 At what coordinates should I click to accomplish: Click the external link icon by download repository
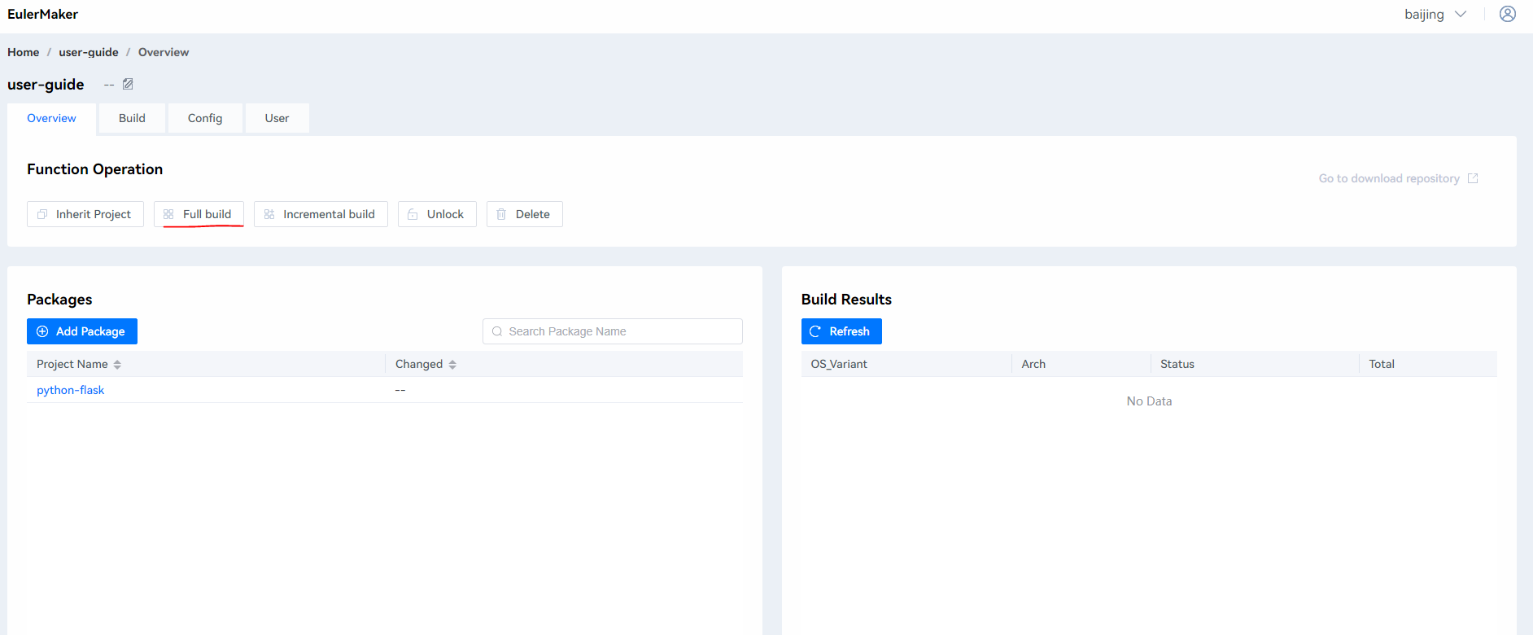click(1472, 178)
